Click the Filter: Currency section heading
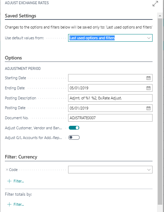164x212 pixels. [21, 157]
